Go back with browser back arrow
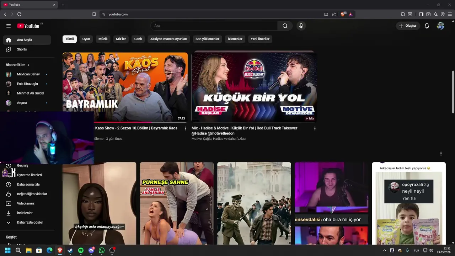This screenshot has height=256, width=455. tap(5, 14)
